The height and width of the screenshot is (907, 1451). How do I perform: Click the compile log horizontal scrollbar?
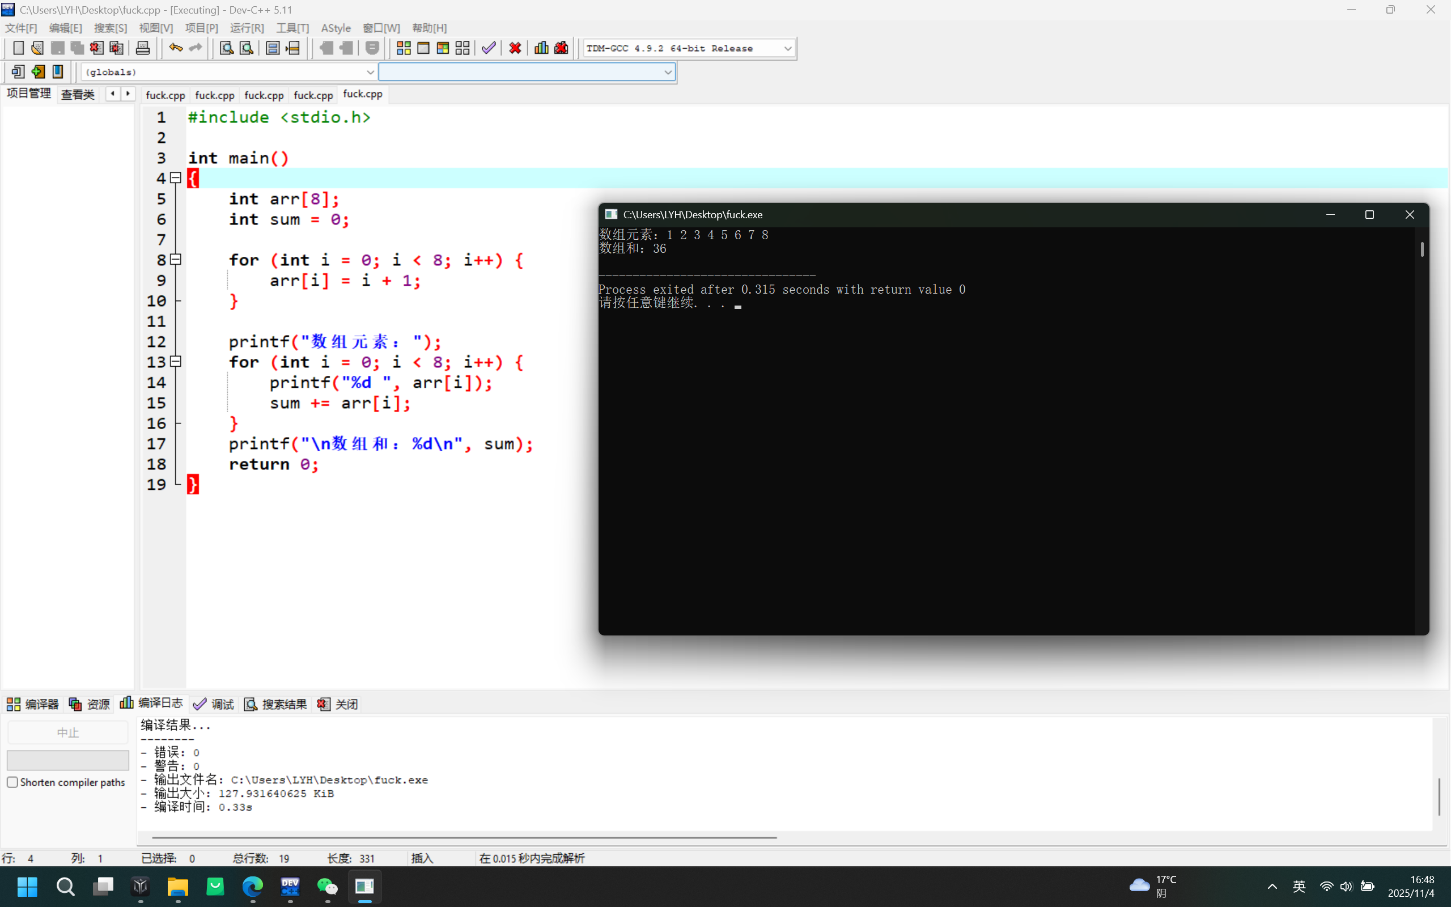coord(464,837)
